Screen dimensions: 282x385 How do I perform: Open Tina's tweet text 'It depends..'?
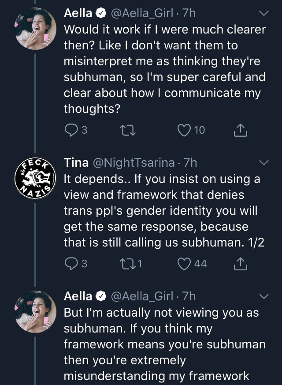click(x=164, y=210)
